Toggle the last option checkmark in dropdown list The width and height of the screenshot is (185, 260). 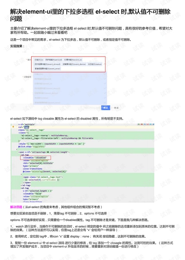[105, 103]
